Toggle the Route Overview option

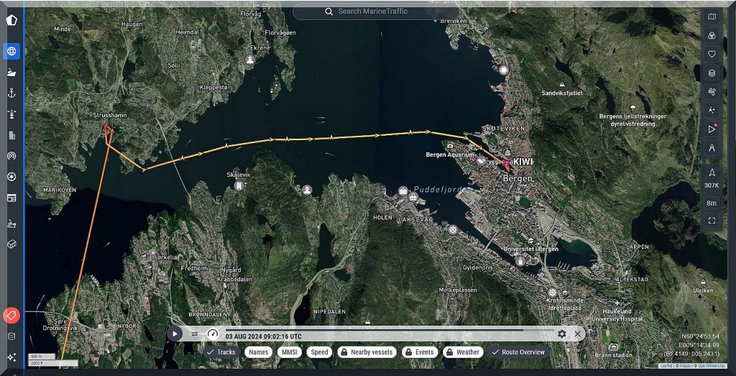point(518,352)
